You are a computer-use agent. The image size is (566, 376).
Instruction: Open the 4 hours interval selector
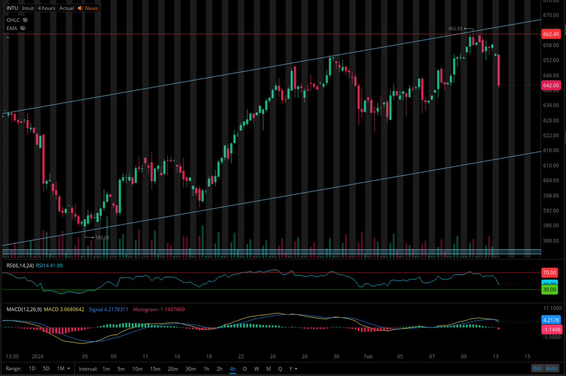(46, 8)
